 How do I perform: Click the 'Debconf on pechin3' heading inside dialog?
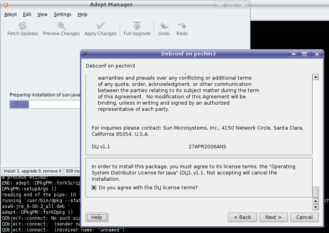pyautogui.click(x=110, y=66)
